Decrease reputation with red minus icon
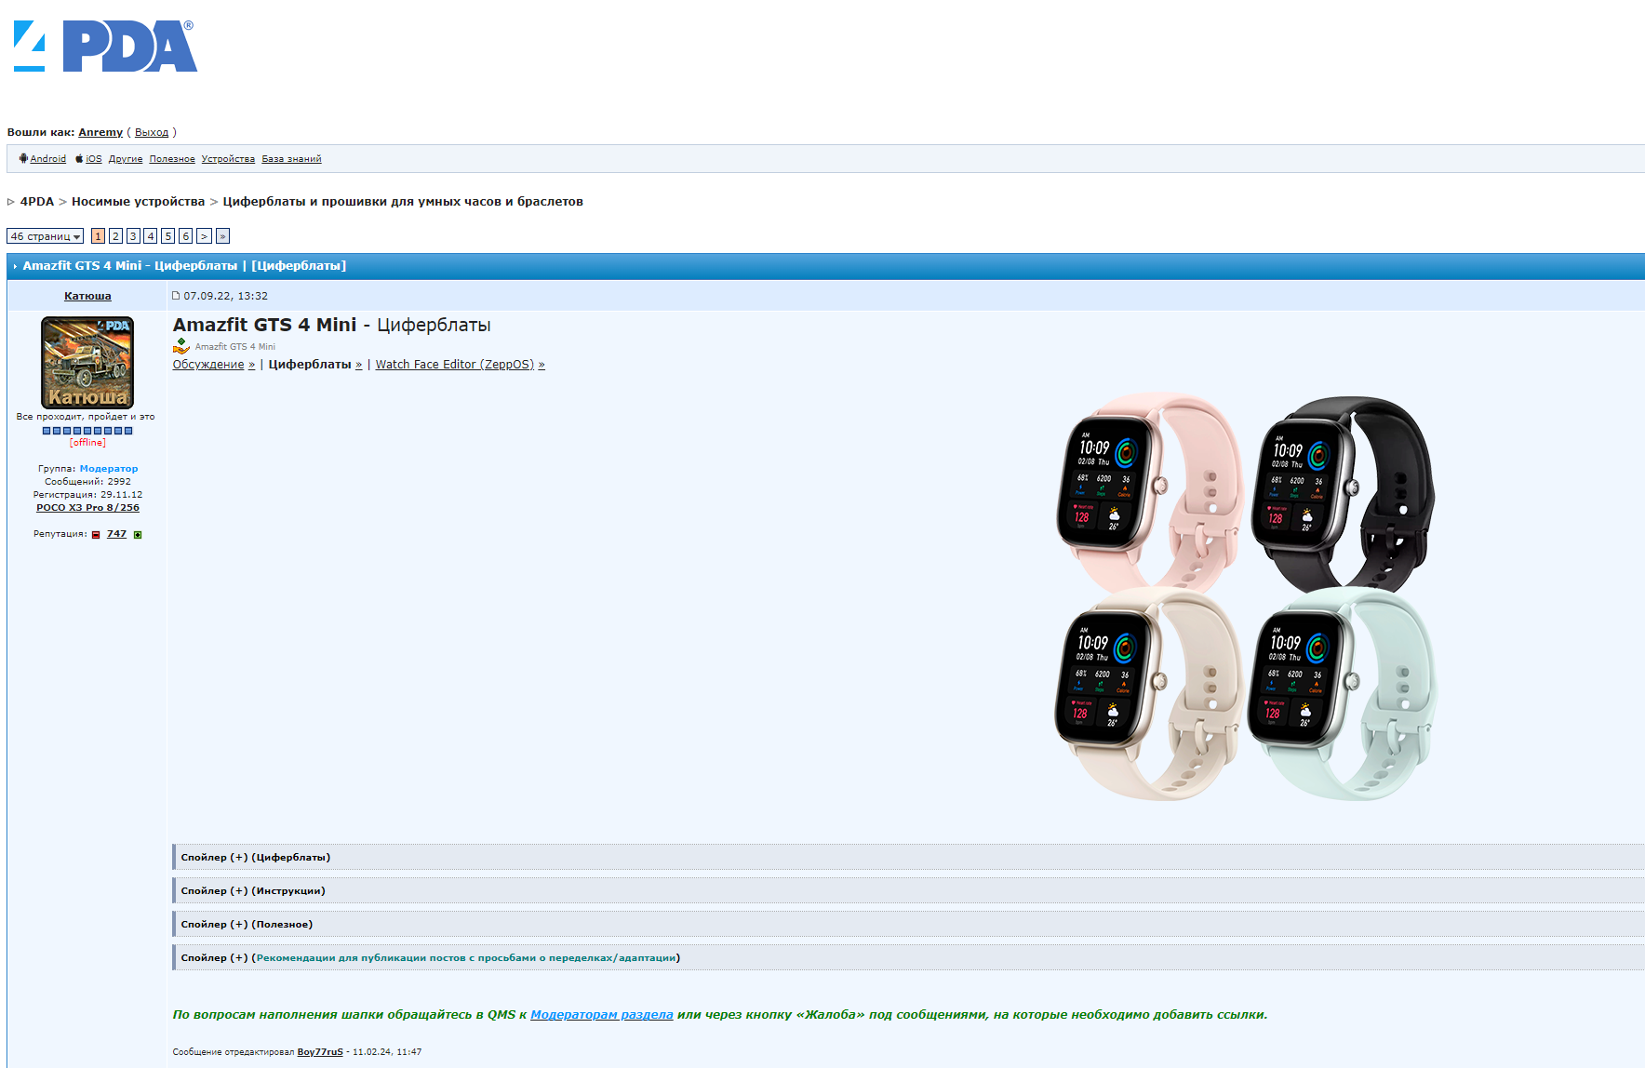The image size is (1645, 1068). click(96, 535)
